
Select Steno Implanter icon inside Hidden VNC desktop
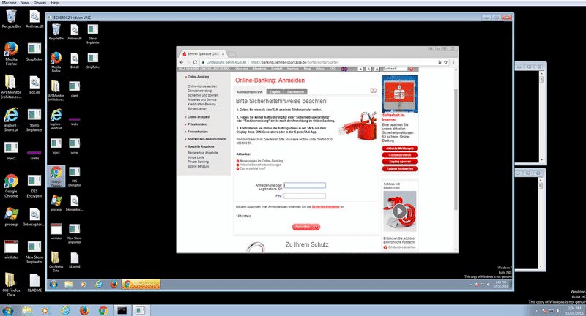(93, 34)
